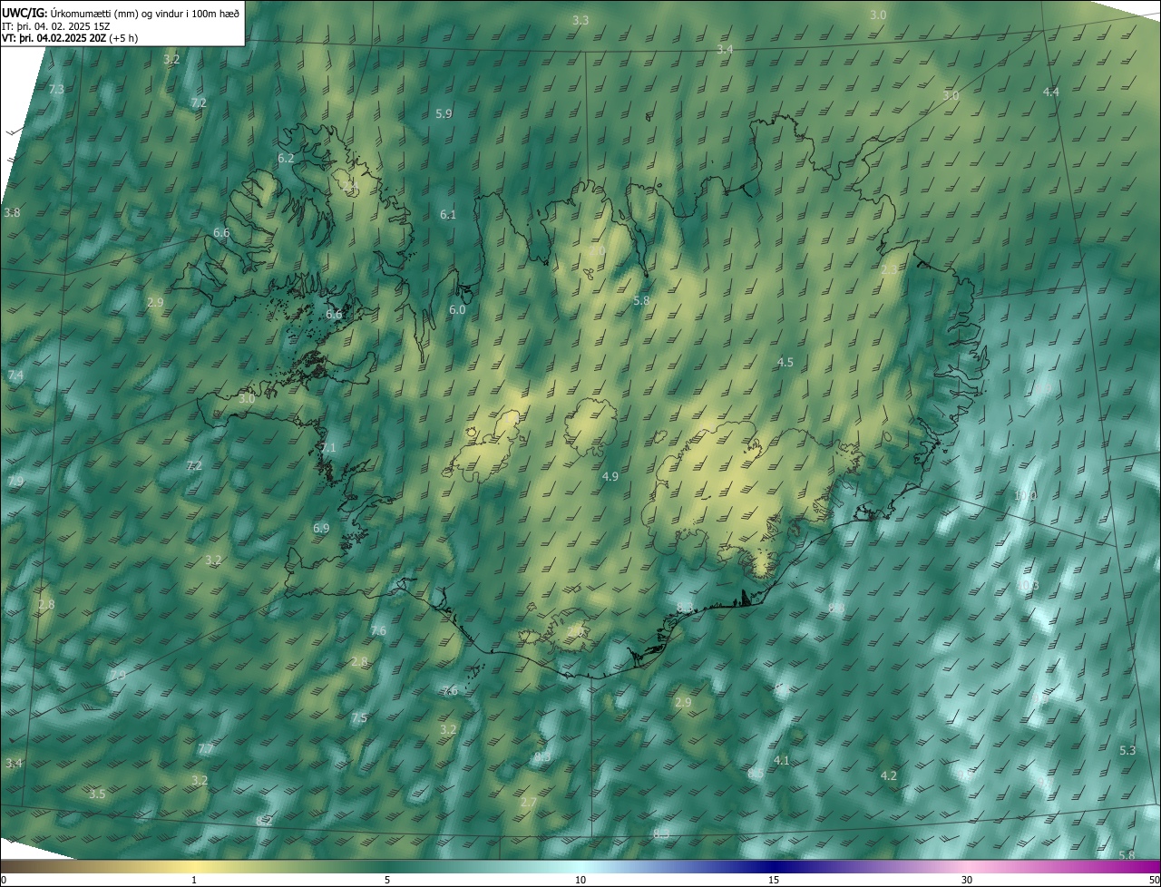Click the map value 2.7
Viewport: 1161px width, 887px height.
tap(528, 803)
